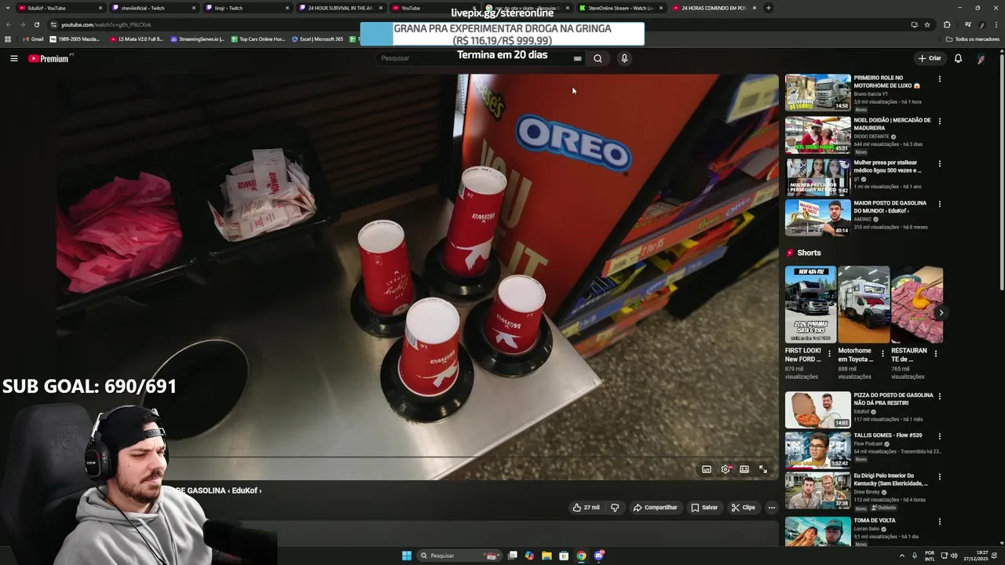Open options for PRIMEIRO ROLE NO MOTORHOME video

coord(939,79)
